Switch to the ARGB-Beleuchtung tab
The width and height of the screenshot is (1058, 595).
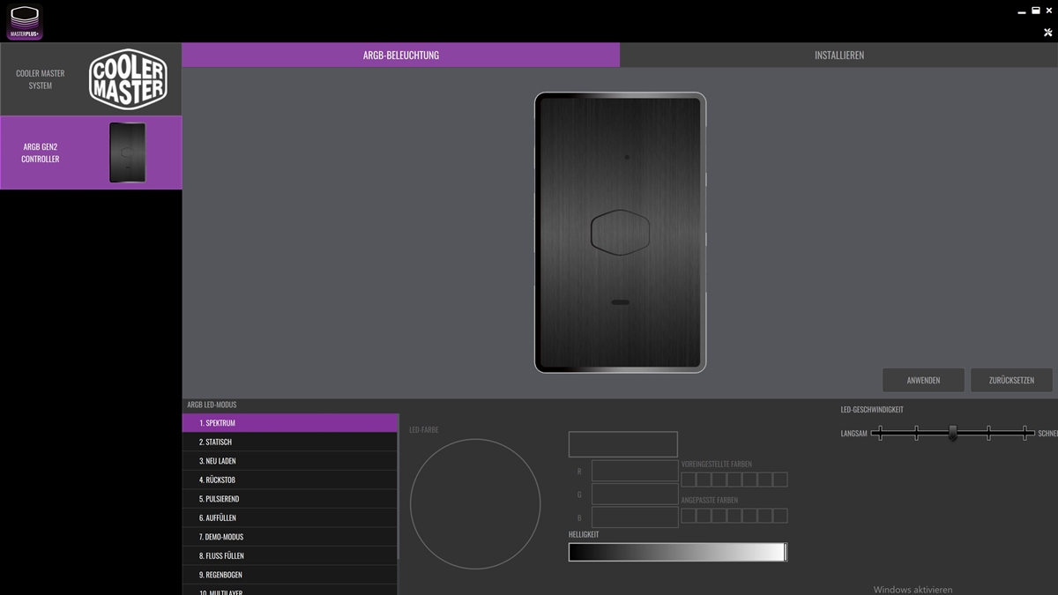(x=401, y=55)
